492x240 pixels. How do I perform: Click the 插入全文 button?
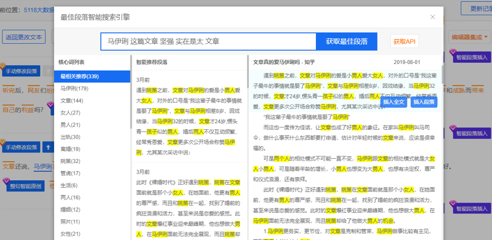tap(394, 102)
